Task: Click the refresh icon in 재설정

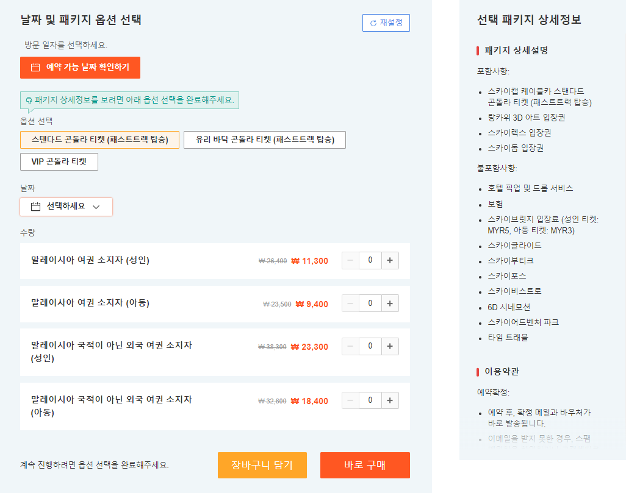Action: [x=373, y=23]
